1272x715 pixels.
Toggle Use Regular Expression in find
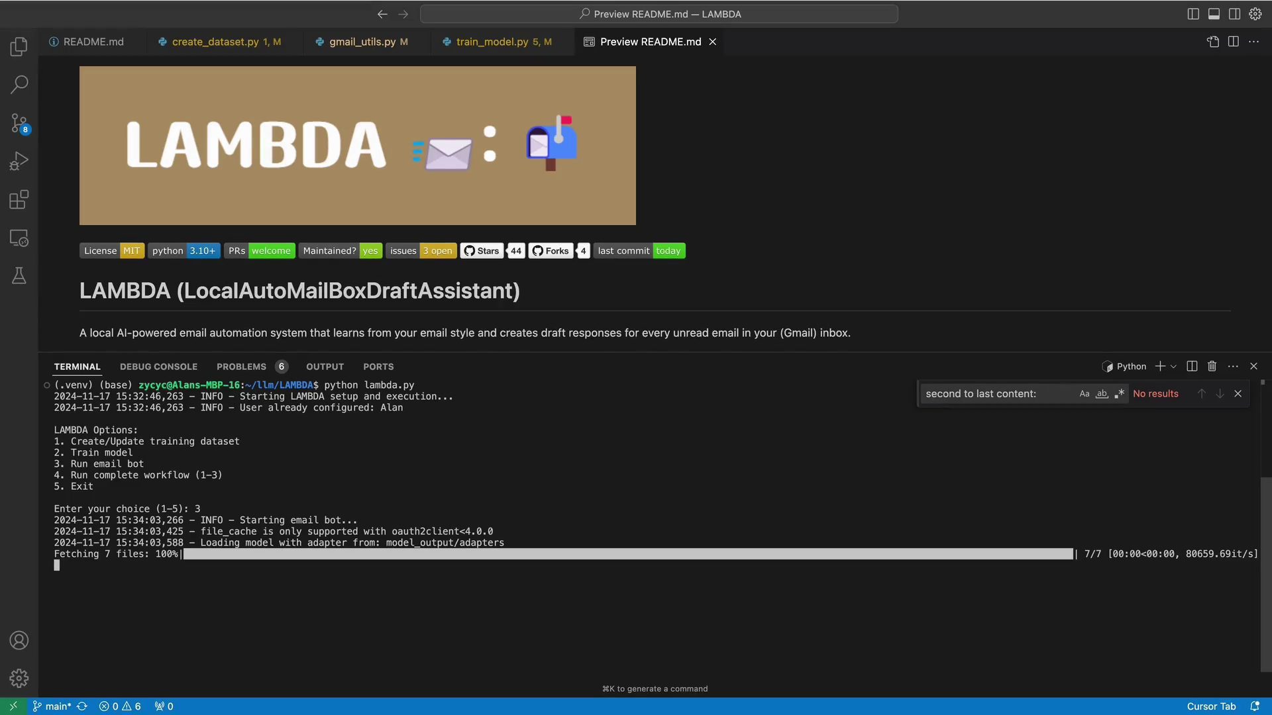point(1119,394)
